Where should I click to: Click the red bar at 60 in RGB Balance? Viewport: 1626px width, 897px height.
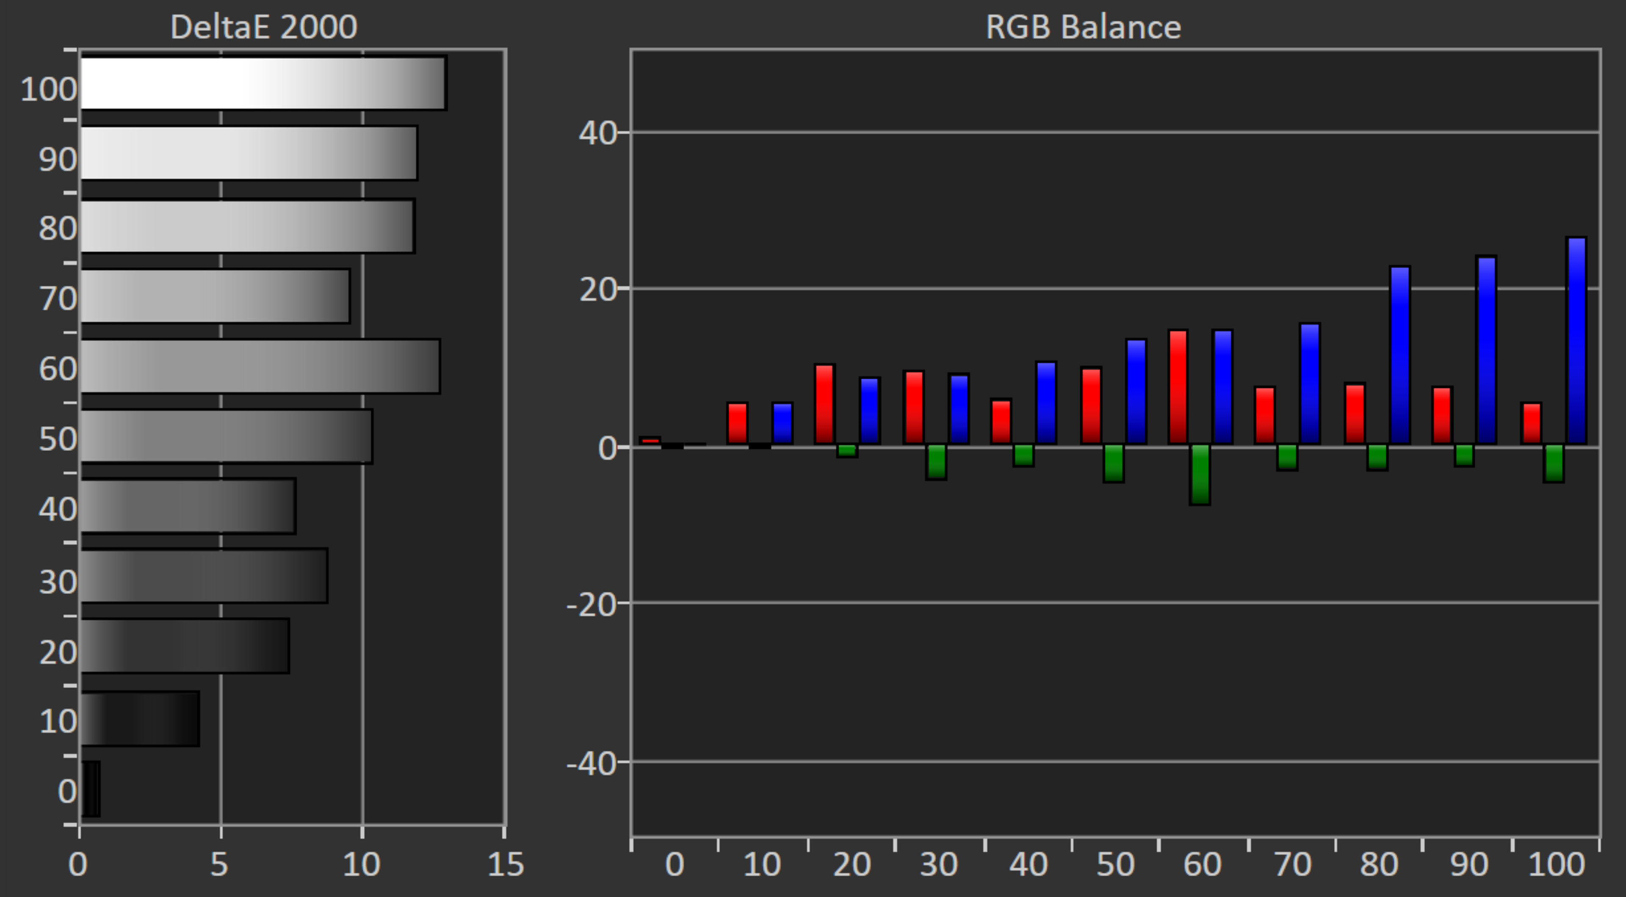(x=1178, y=388)
